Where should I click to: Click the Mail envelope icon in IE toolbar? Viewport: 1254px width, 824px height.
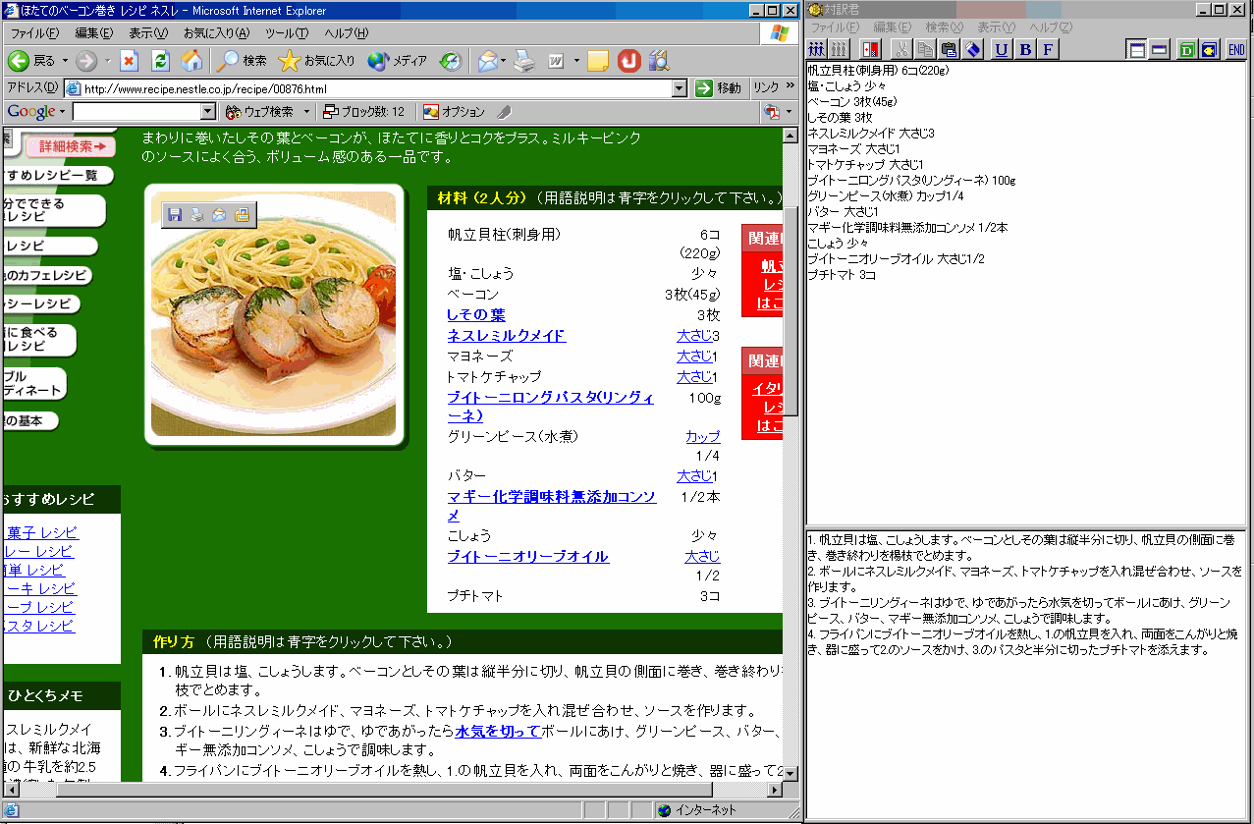pos(486,61)
